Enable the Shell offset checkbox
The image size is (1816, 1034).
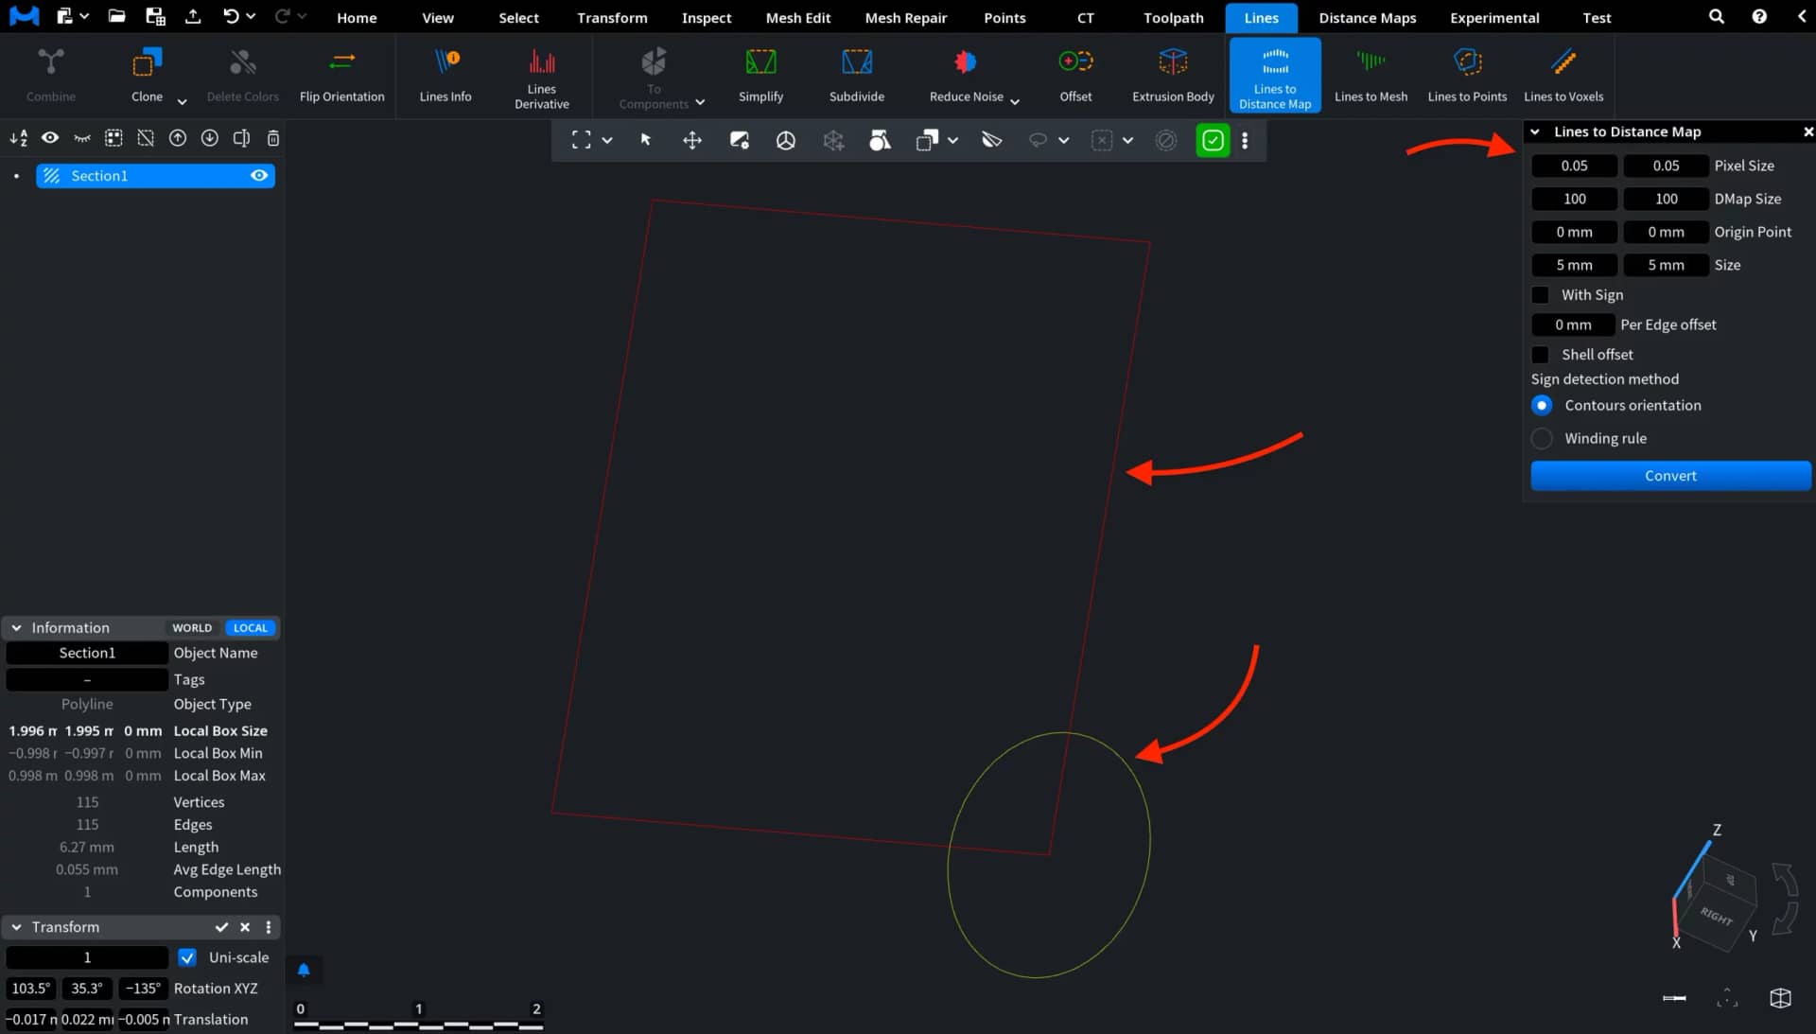(x=1540, y=355)
